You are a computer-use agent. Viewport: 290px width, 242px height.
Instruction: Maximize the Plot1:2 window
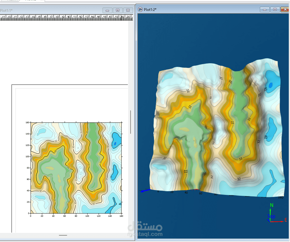[275, 9]
